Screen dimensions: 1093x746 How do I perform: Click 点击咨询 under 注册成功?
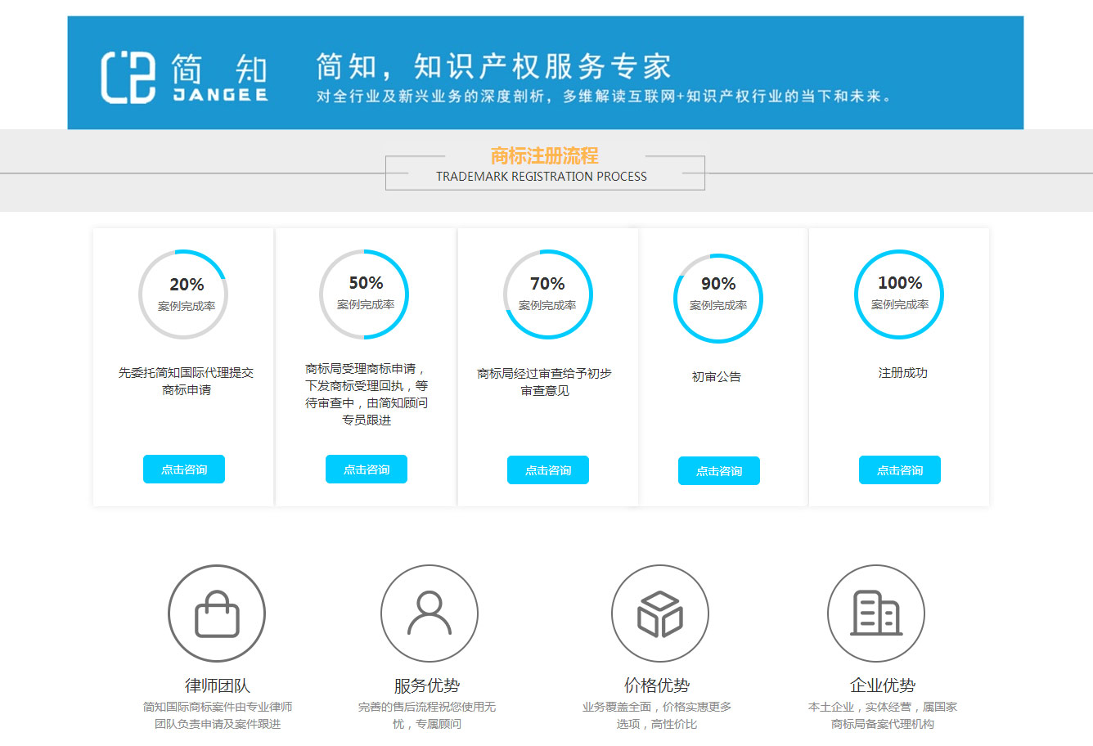click(900, 470)
